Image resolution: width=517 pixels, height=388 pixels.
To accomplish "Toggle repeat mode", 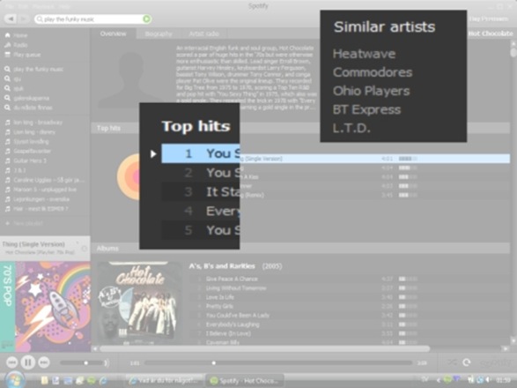I will point(466,362).
